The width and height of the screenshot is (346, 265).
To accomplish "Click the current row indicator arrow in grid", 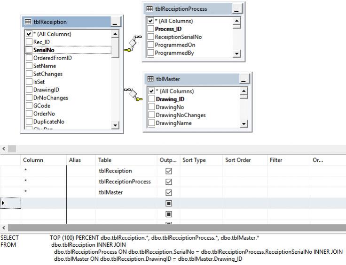I will coord(3,203).
